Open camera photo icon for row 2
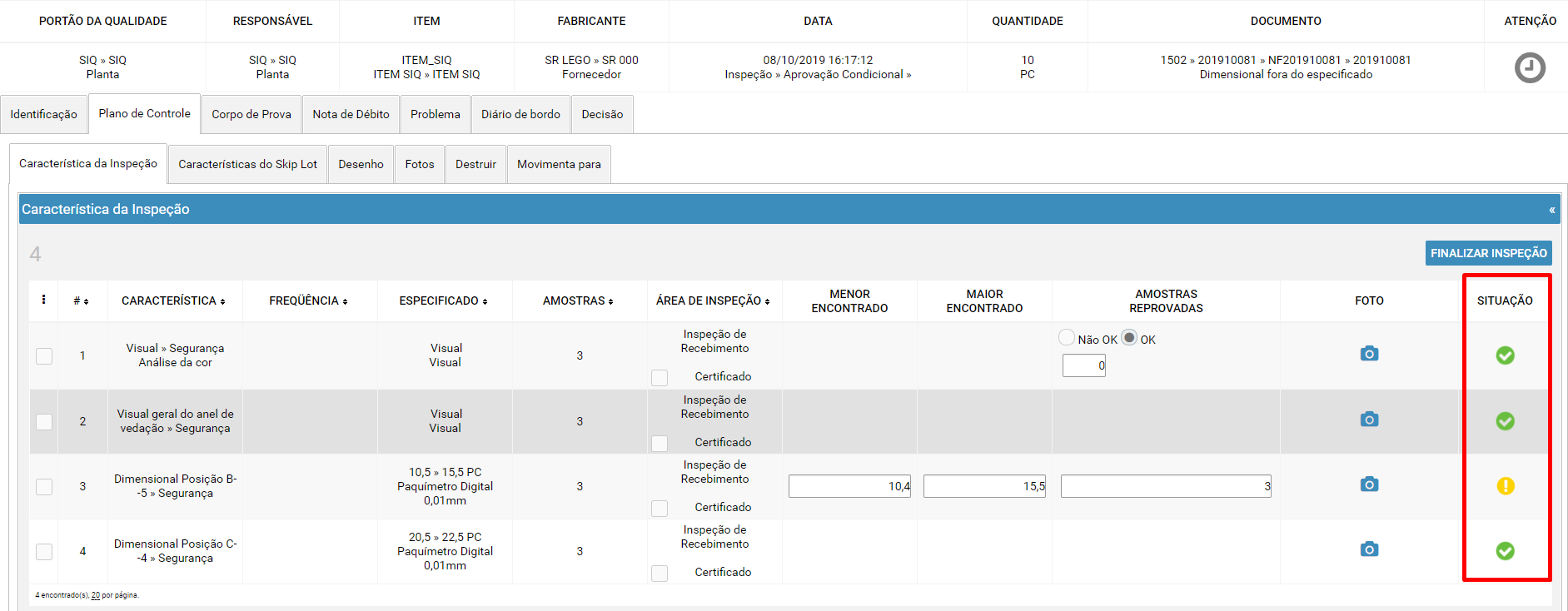1568x611 pixels. [1369, 419]
